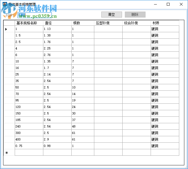Click the application icon in the title bar
Image resolution: width=188 pixels, height=169 pixels.
(x=5, y=4)
